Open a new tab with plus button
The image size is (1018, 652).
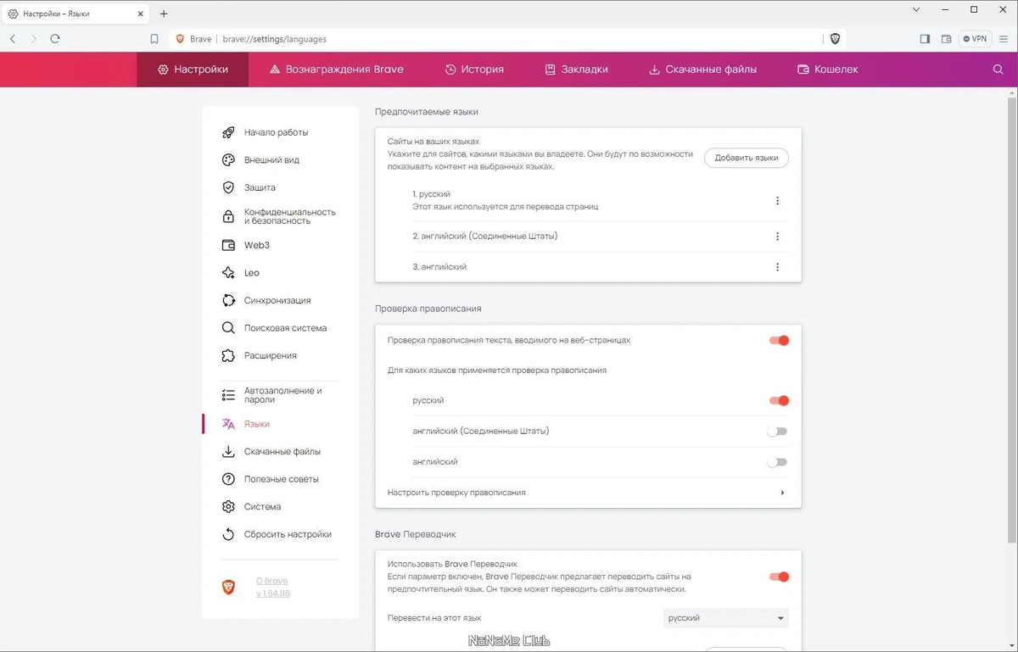pyautogui.click(x=164, y=14)
